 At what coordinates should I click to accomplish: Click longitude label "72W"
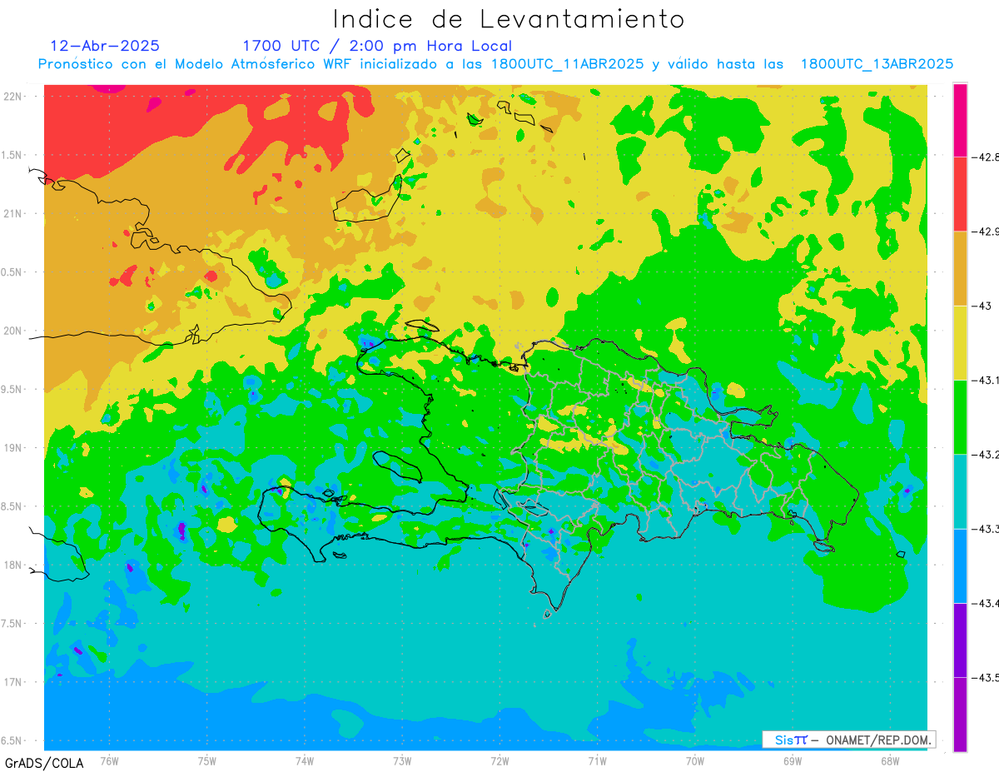click(x=499, y=760)
